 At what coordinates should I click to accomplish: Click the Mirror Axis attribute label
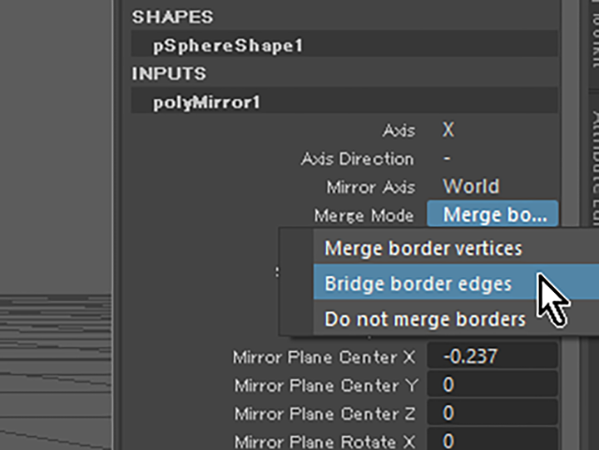coord(370,187)
